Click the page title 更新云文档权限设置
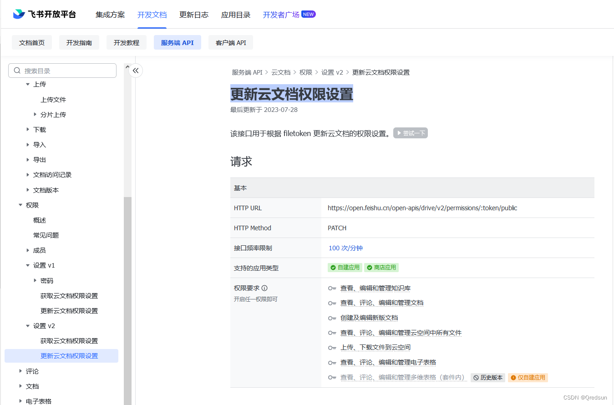Viewport: 614px width, 405px height. click(292, 94)
